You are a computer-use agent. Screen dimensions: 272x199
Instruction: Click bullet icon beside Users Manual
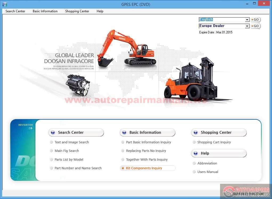pos(194,172)
